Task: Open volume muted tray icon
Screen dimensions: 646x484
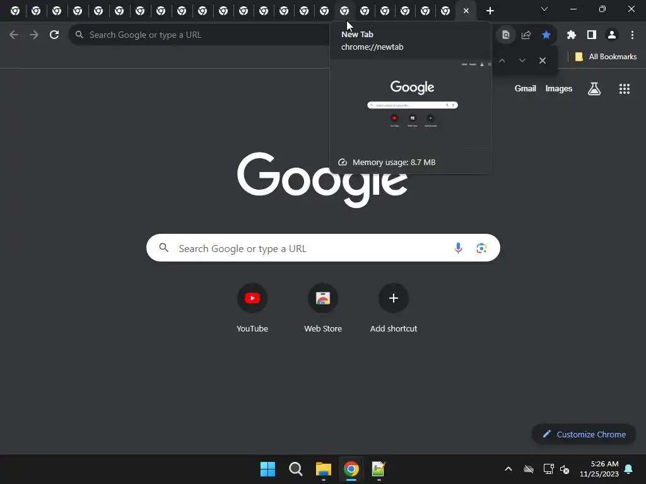Action: (565, 469)
